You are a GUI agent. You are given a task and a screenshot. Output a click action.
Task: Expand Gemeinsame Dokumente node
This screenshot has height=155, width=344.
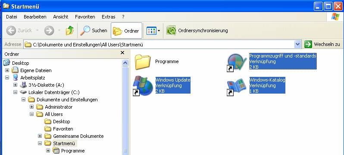pos(40,136)
